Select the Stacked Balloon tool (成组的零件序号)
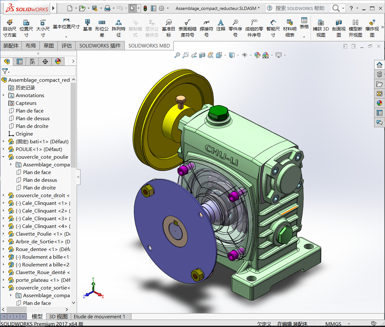Screen dimensions: 385x327 [254, 28]
